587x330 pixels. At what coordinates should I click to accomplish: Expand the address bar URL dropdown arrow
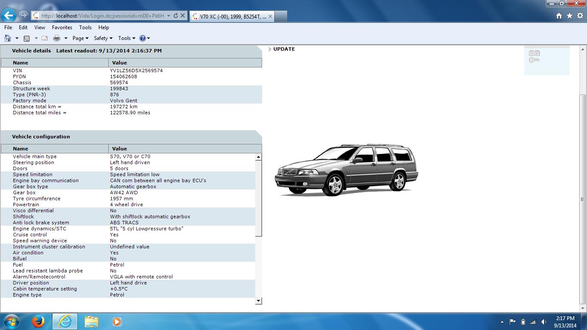tap(168, 16)
